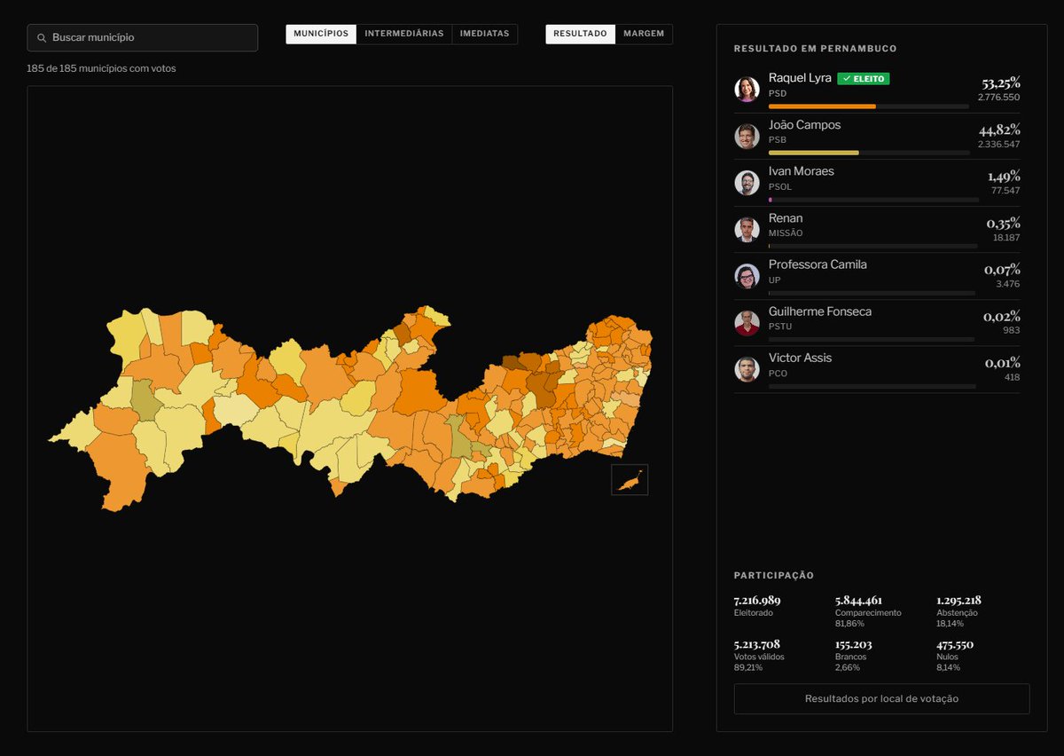The width and height of the screenshot is (1064, 756).
Task: Click "185 de 185 municípios com votos" text
Action: 101,68
